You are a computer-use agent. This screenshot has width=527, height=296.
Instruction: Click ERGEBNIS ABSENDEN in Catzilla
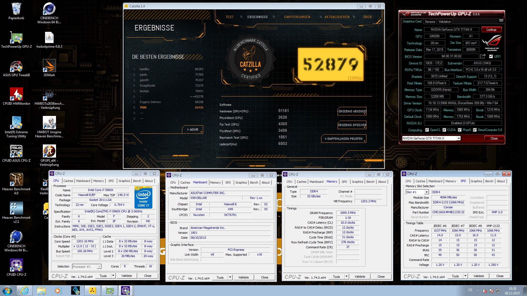(x=352, y=112)
